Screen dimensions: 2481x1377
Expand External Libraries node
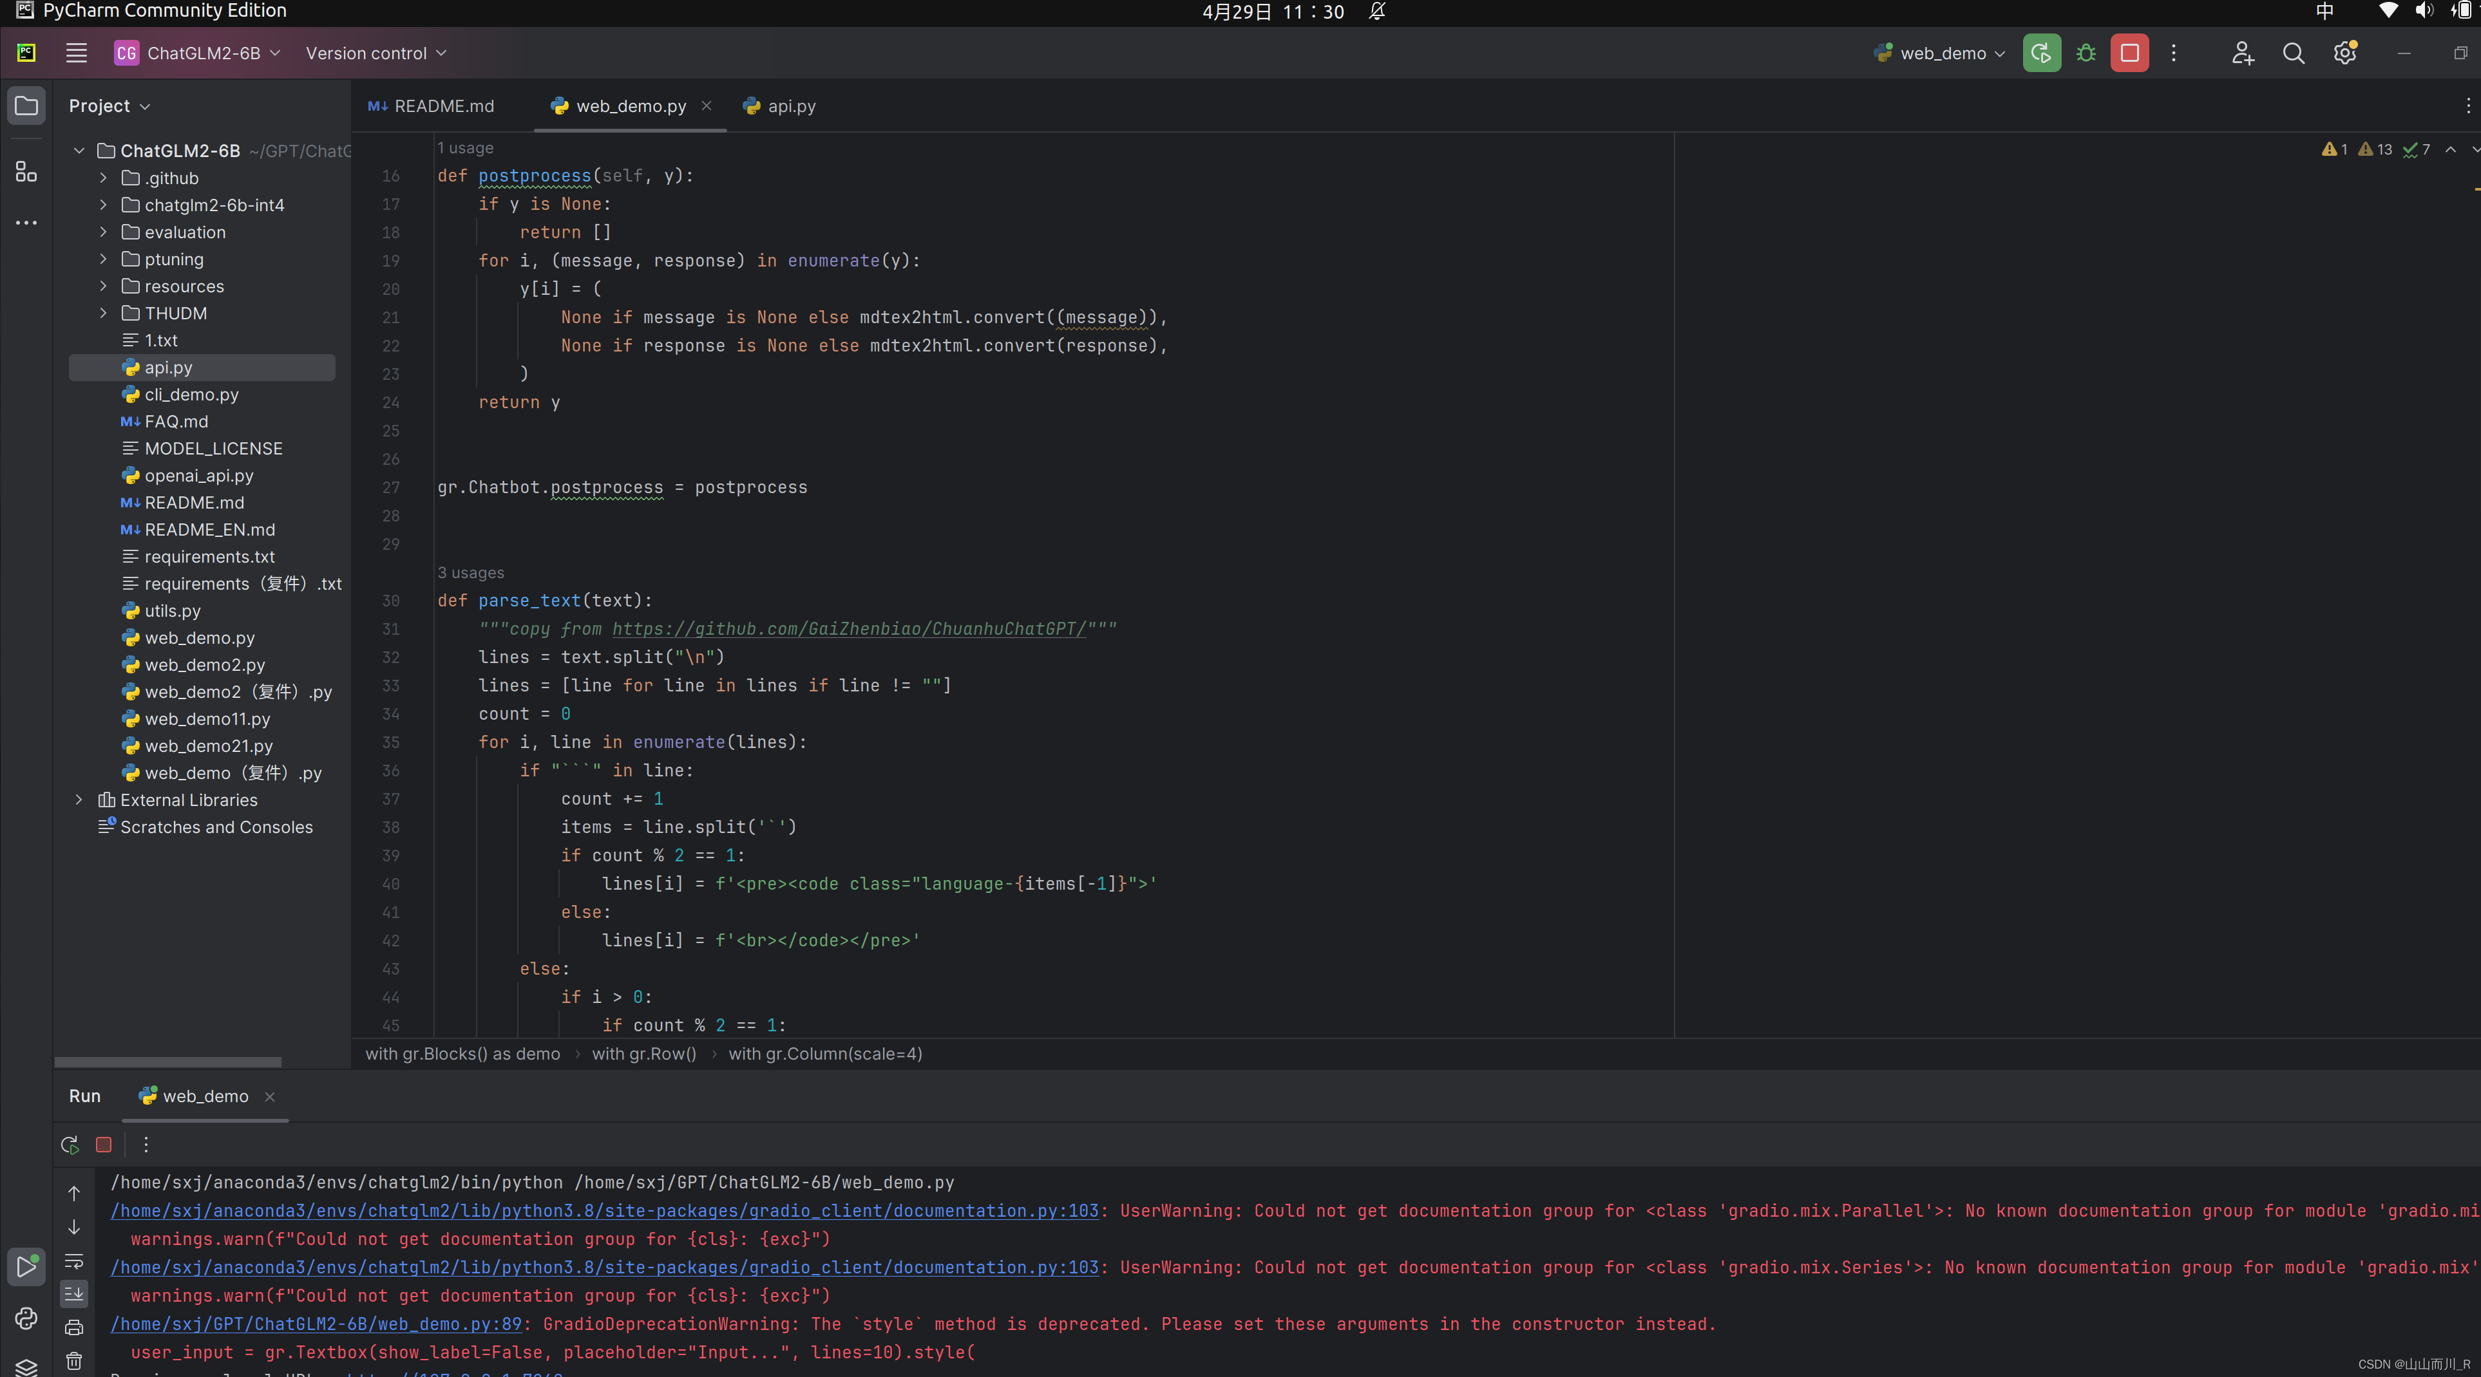(x=79, y=800)
